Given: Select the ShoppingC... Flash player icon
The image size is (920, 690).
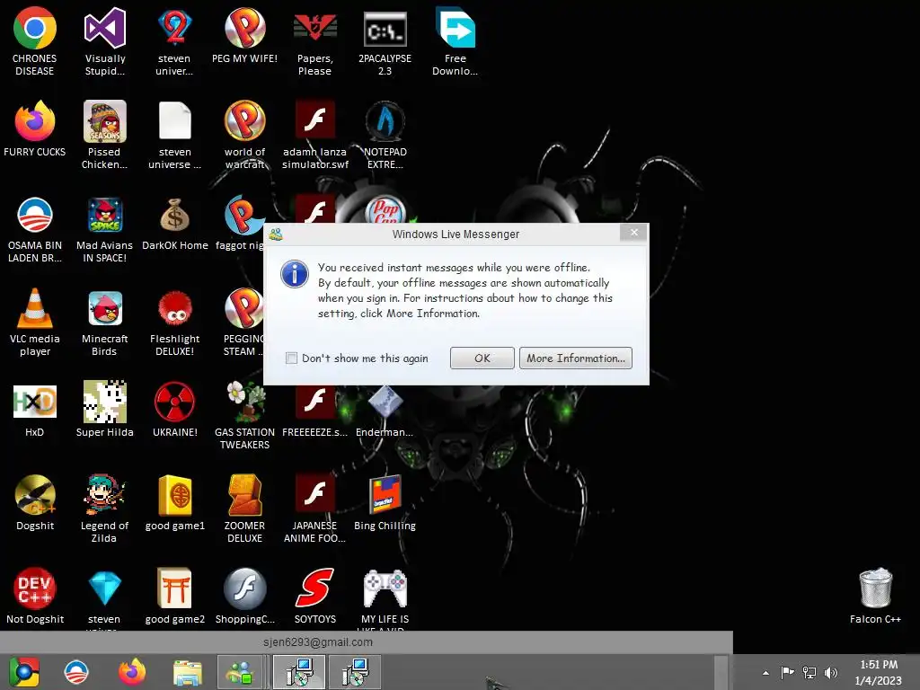Looking at the screenshot, I should point(244,597).
